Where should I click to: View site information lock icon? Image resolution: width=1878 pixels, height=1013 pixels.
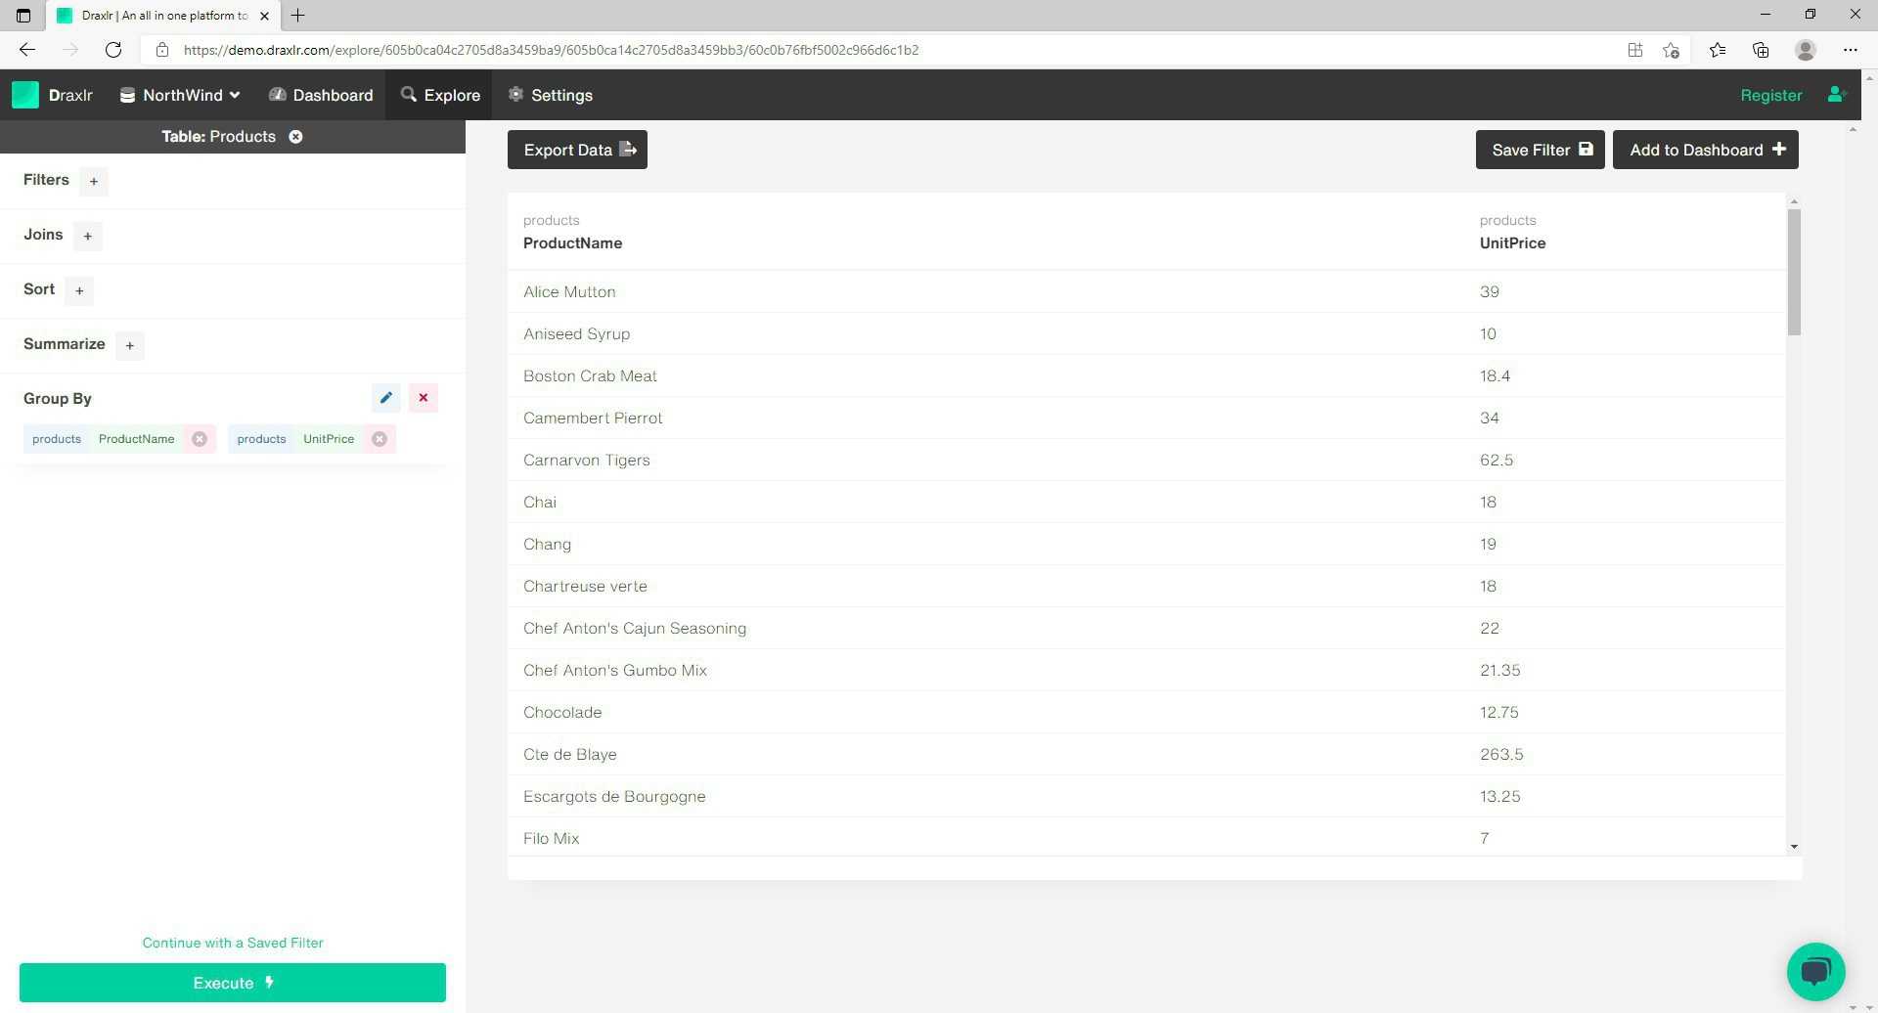tap(162, 50)
